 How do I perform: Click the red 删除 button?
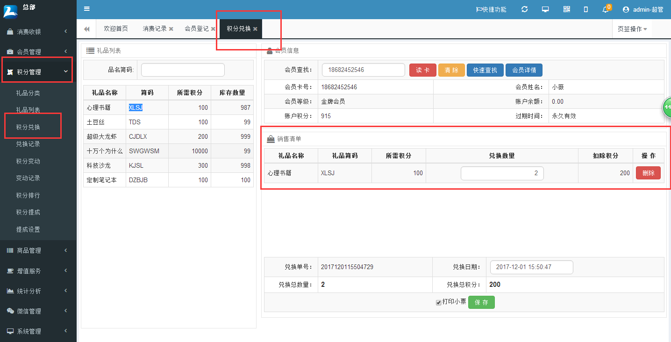pyautogui.click(x=648, y=173)
